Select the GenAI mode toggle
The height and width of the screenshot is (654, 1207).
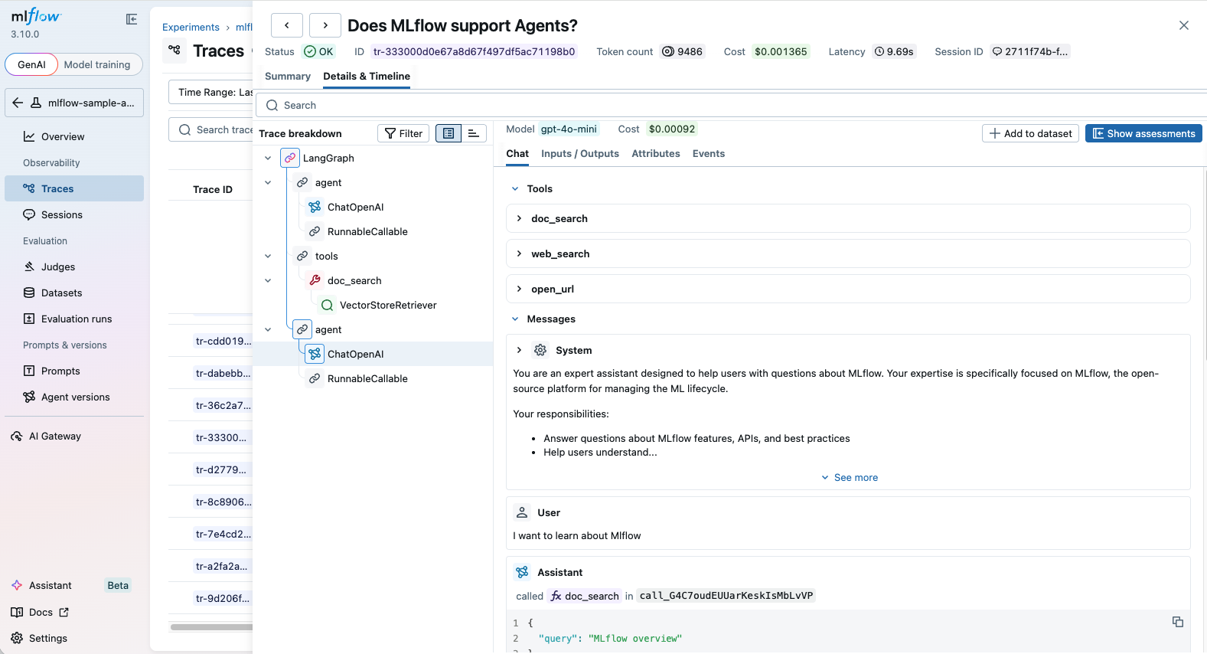click(31, 64)
